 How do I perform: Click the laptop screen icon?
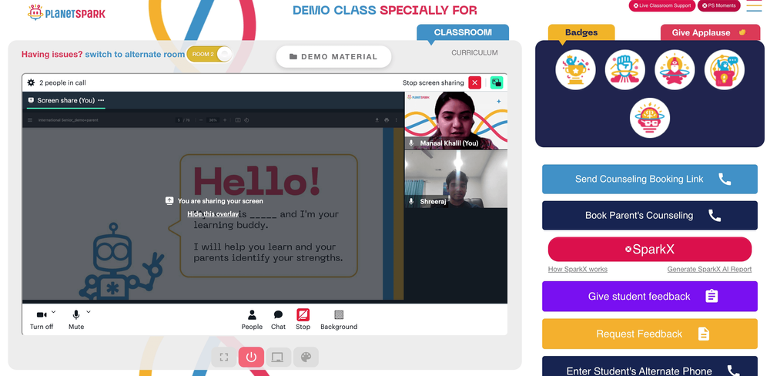278,357
